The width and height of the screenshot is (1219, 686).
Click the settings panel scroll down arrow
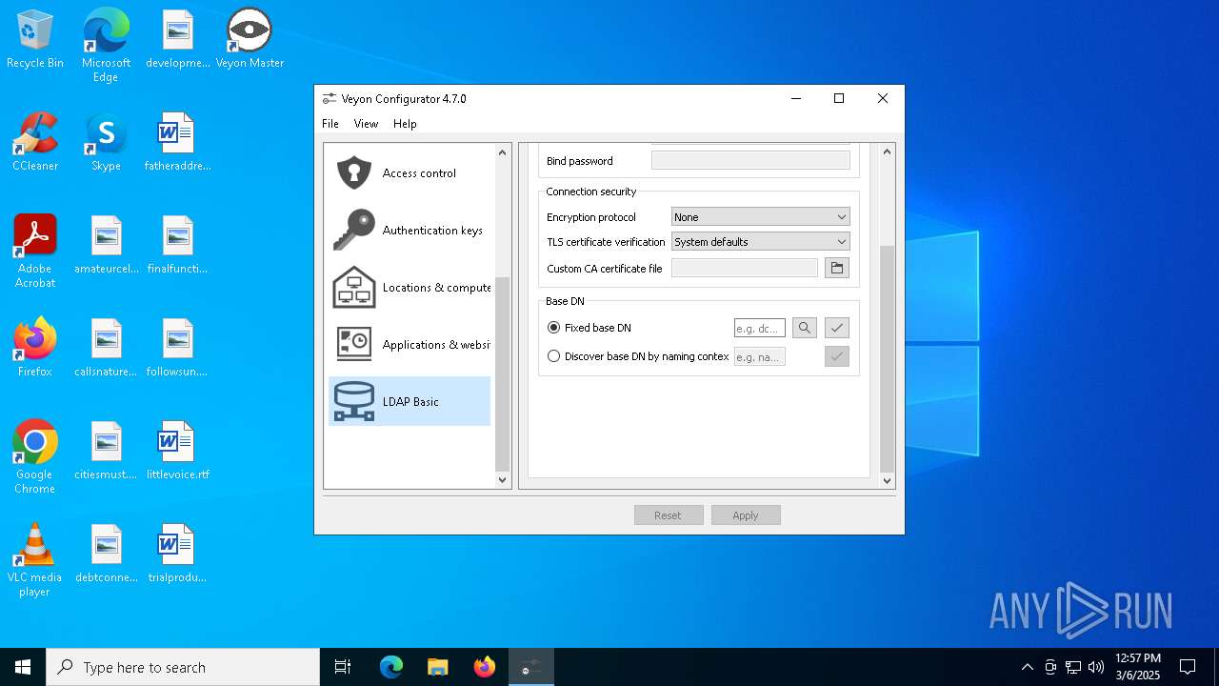click(888, 480)
